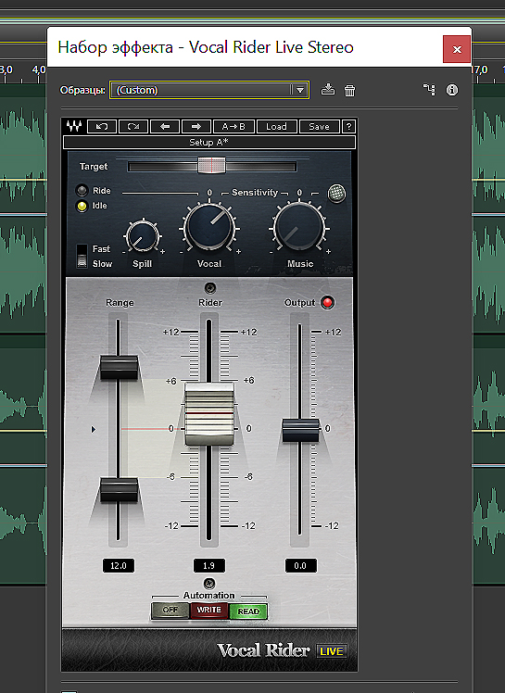The height and width of the screenshot is (693, 505).
Task: Set Automation mode to READ
Action: pos(248,611)
